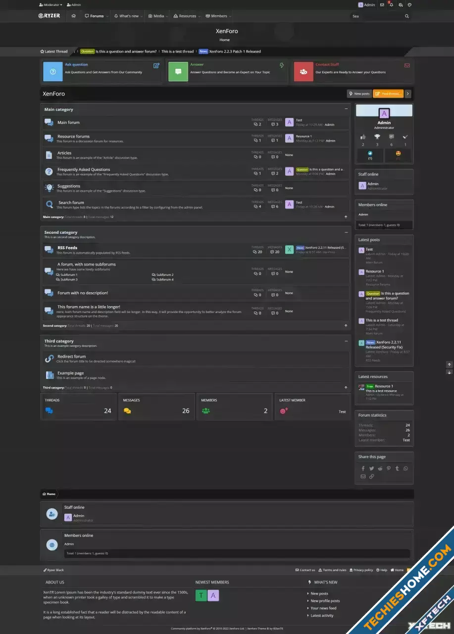
Task: Click the palette style chooser icon in top bar
Action: (409, 5)
